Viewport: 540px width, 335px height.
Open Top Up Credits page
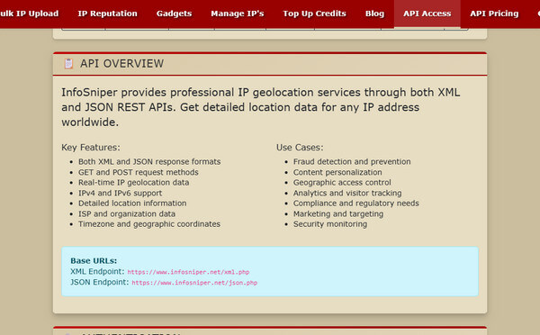(314, 14)
